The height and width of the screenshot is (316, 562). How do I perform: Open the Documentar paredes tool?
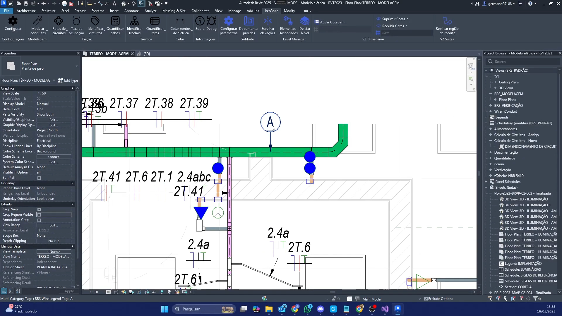coord(249,21)
